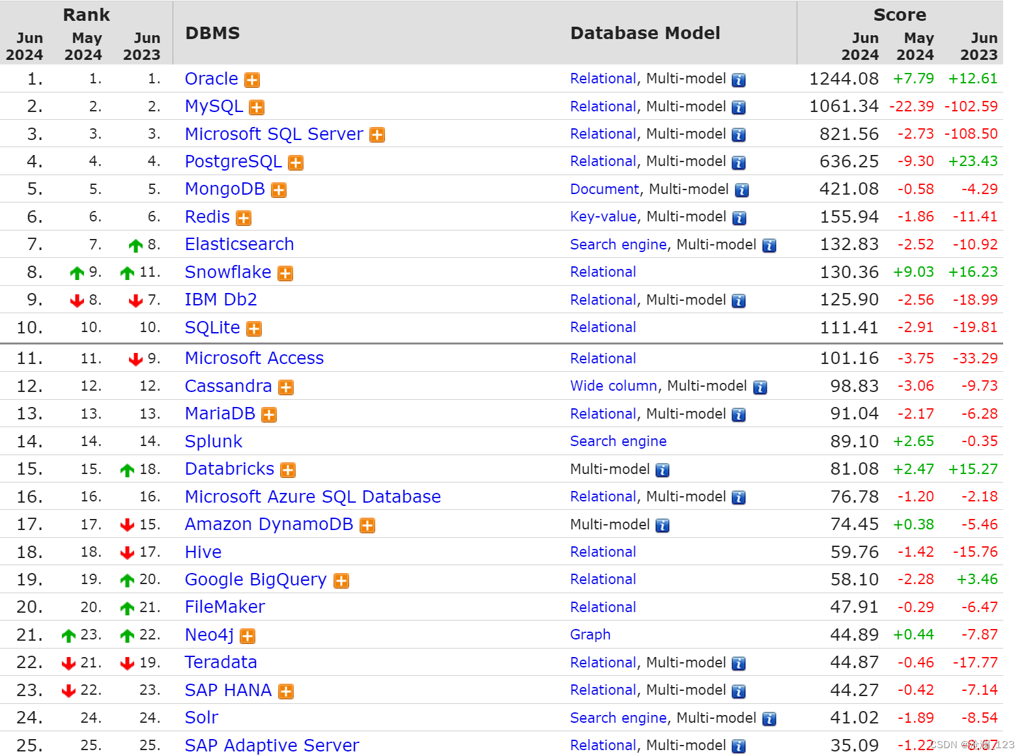Click the plus icon after Amazon DynamoDB
Screen dimensions: 1024x756
pyautogui.click(x=367, y=525)
